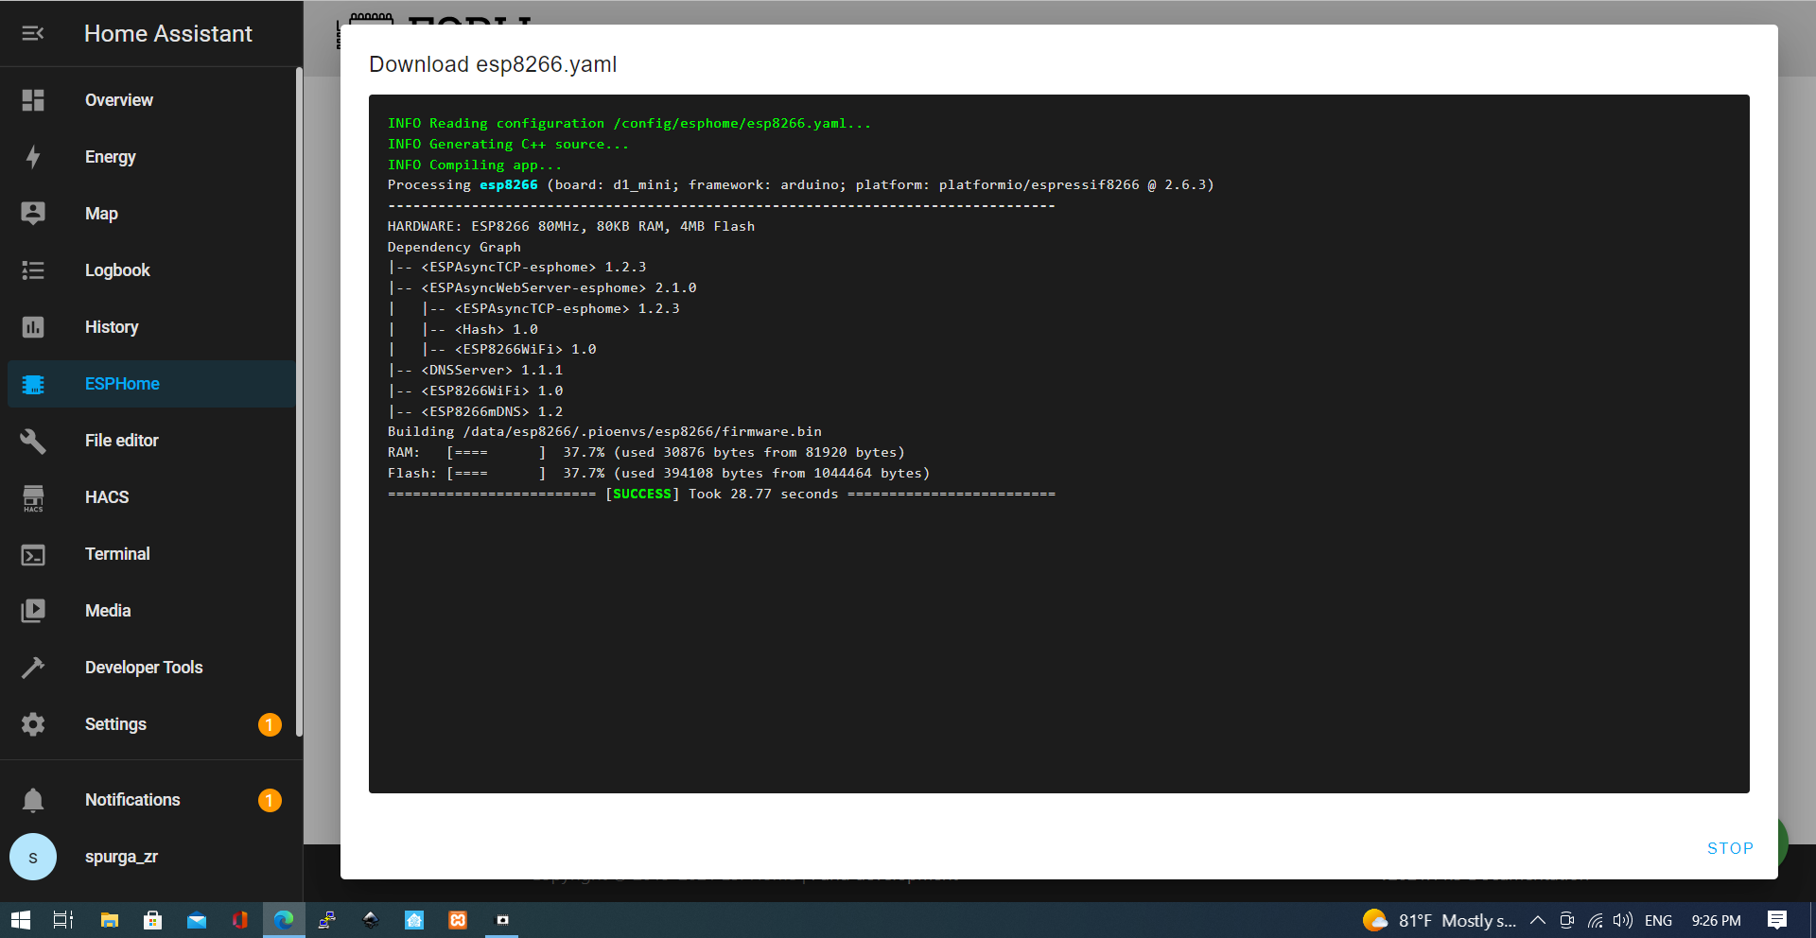Image resolution: width=1816 pixels, height=938 pixels.
Task: Open the Home Assistant app on the taskbar
Action: tap(414, 920)
